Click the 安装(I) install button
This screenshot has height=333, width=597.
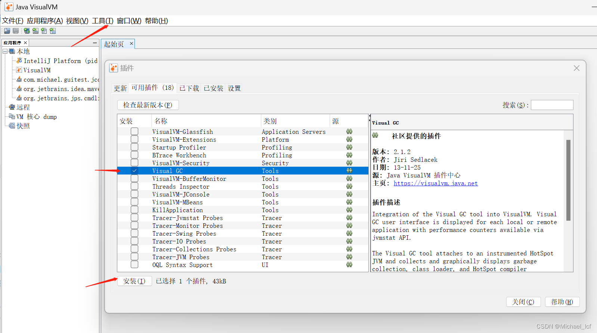134,281
